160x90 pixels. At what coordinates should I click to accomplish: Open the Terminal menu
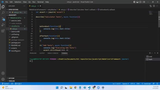point(40,2)
